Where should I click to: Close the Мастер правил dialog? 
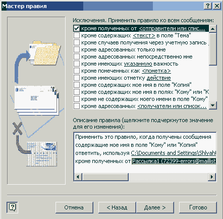tap(217, 6)
